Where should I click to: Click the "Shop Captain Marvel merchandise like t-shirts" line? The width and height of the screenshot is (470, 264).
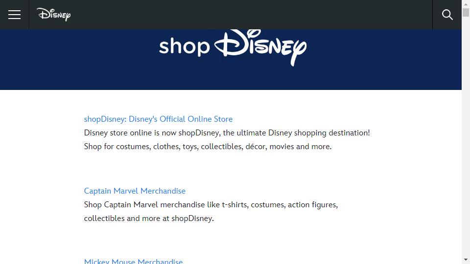[x=211, y=205]
